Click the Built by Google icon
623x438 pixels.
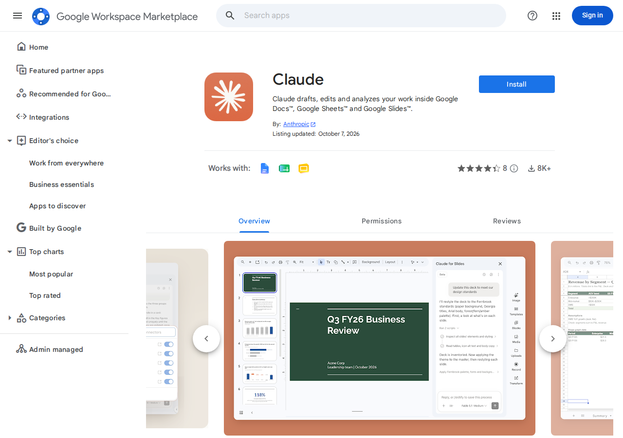(21, 228)
